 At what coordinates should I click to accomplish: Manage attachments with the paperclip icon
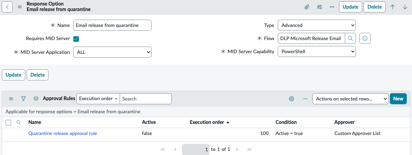(x=306, y=7)
